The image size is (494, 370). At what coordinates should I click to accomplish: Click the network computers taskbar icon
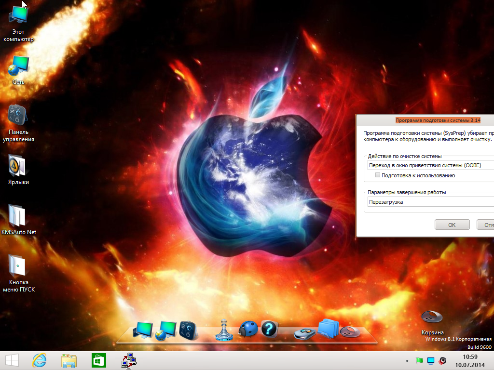tap(129, 360)
